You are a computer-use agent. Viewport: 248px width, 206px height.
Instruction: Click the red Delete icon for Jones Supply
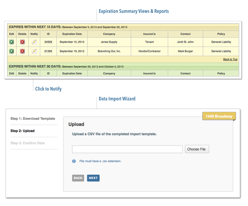coord(22,42)
